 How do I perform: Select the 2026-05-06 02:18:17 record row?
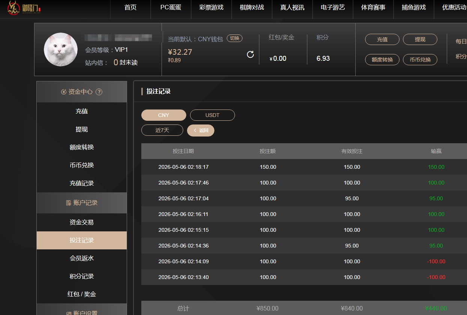[x=304, y=167]
